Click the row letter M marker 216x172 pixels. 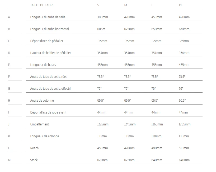(9, 160)
